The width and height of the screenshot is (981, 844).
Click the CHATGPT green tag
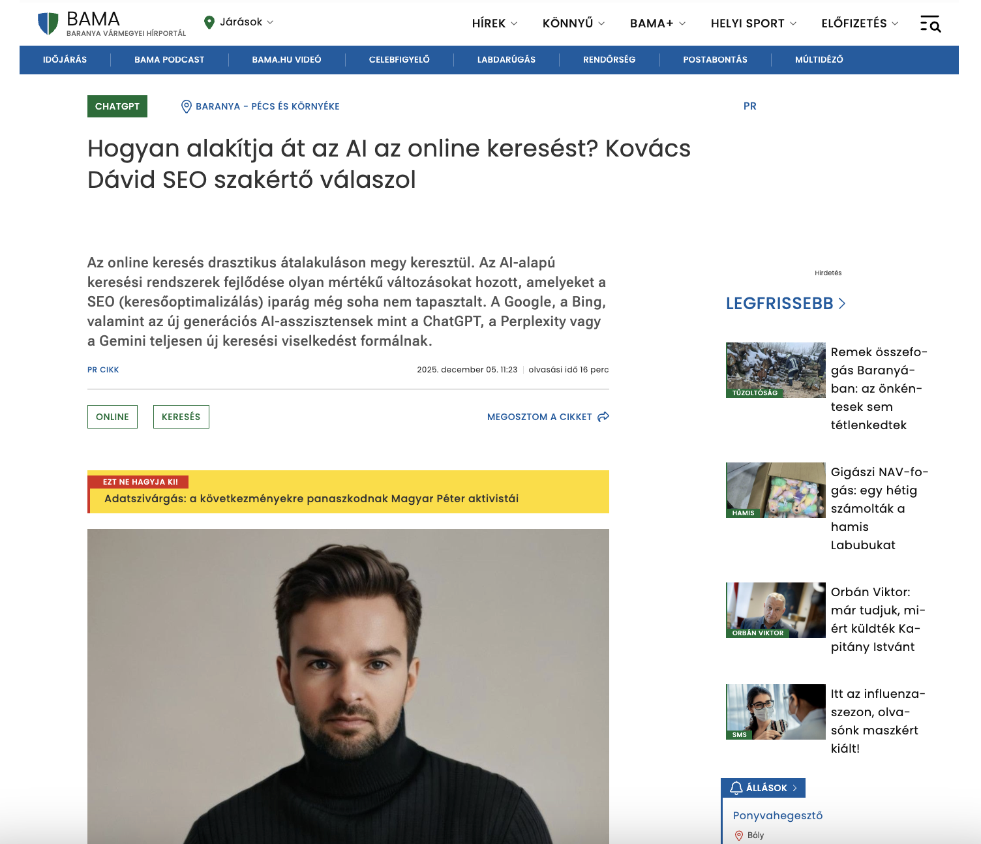click(117, 106)
